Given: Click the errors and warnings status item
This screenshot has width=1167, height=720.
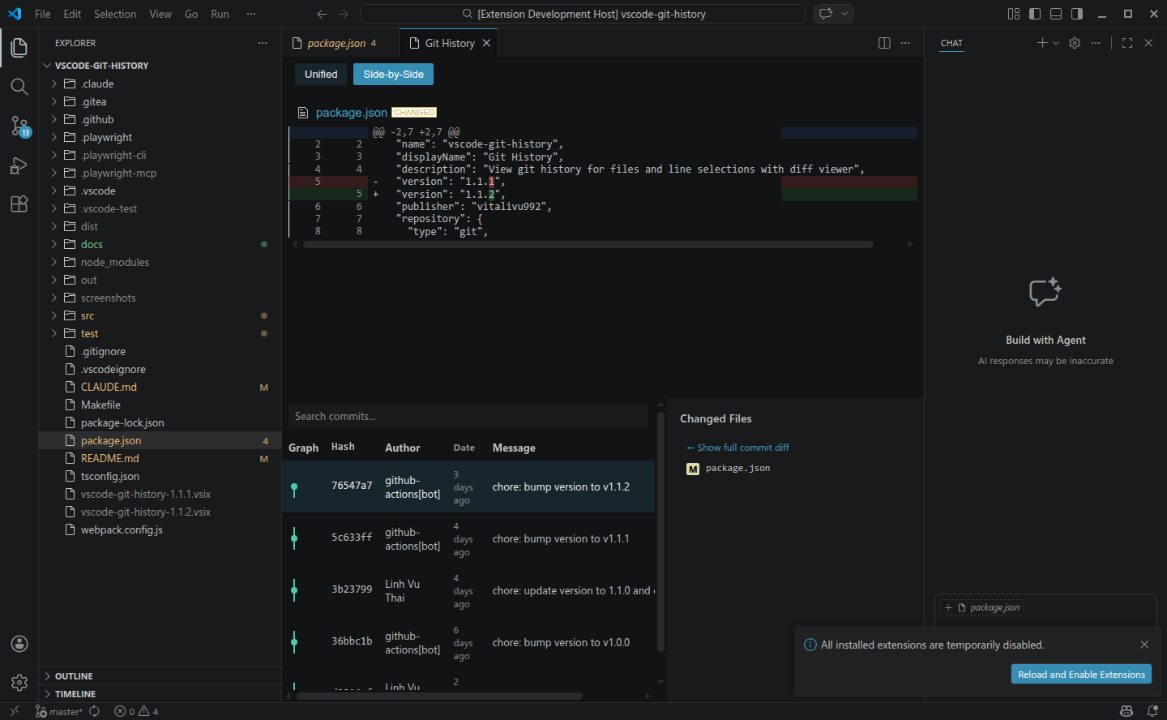Looking at the screenshot, I should tap(136, 711).
